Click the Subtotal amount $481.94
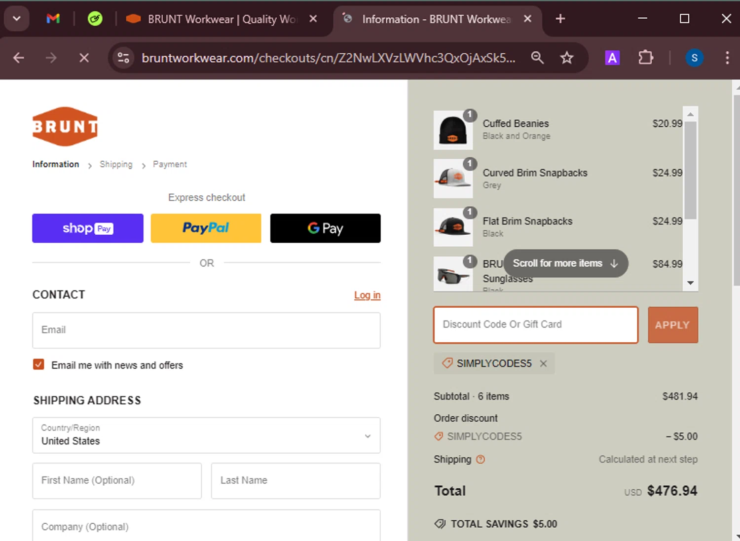Image resolution: width=740 pixels, height=541 pixels. 680,396
